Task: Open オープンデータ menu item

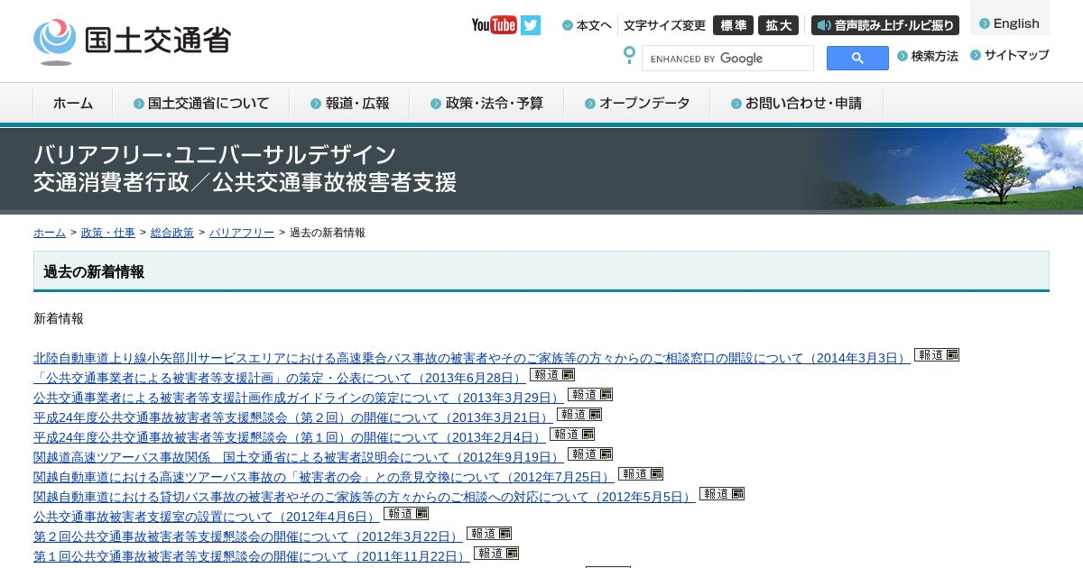Action: [637, 104]
